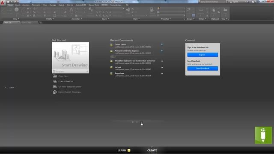Click the Explore Sample Drawings icon

tap(55, 92)
